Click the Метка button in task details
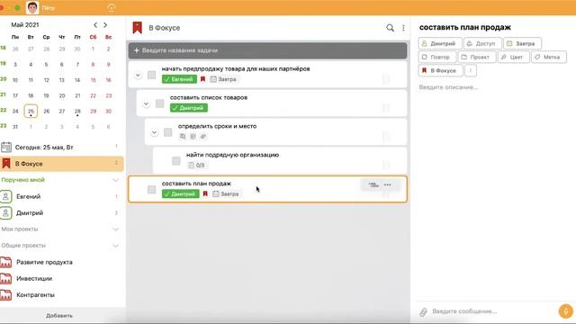 click(549, 57)
